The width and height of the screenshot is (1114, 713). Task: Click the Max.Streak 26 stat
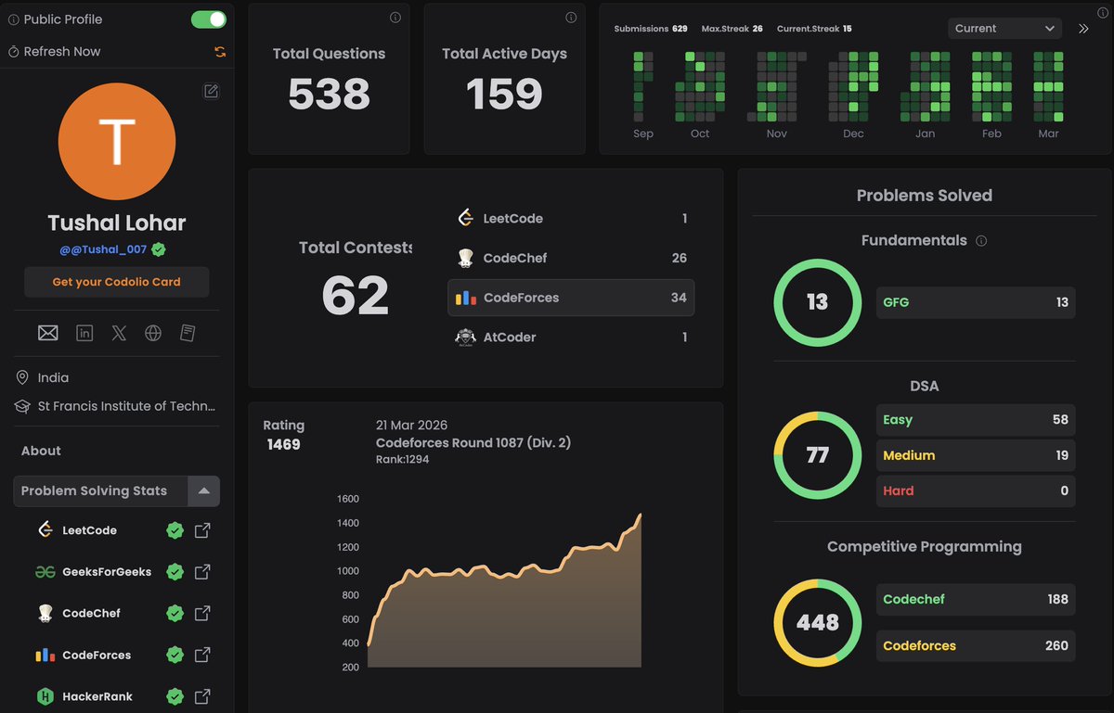[732, 29]
